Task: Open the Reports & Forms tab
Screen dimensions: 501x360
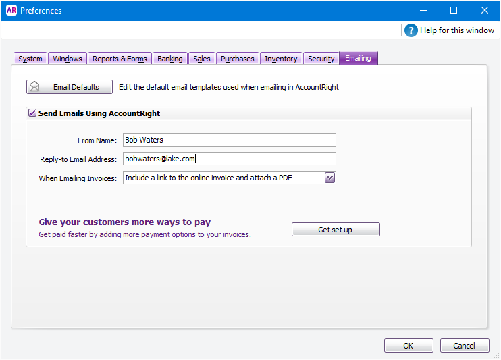Action: pyautogui.click(x=120, y=59)
